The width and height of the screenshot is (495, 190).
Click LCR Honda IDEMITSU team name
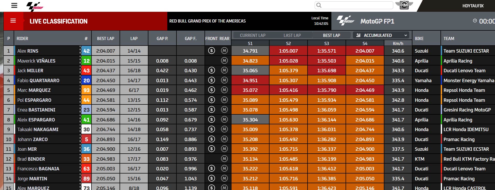tap(466, 130)
